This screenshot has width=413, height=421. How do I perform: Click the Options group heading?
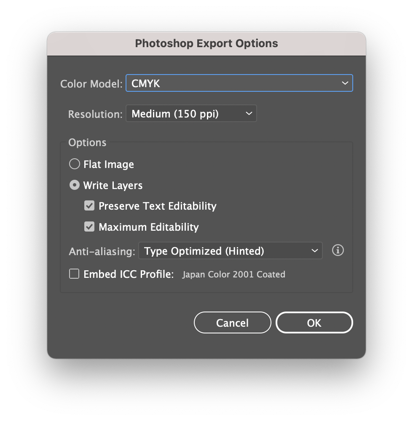tap(87, 142)
